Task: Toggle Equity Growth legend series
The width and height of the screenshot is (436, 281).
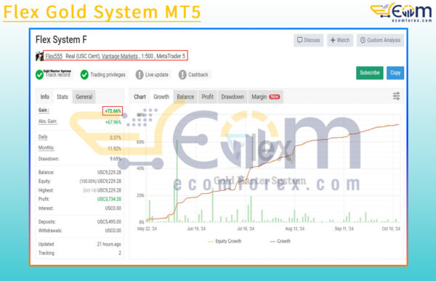Action: click(x=225, y=241)
